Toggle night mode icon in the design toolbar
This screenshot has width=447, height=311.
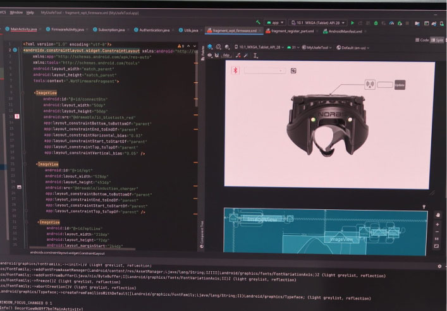[227, 47]
